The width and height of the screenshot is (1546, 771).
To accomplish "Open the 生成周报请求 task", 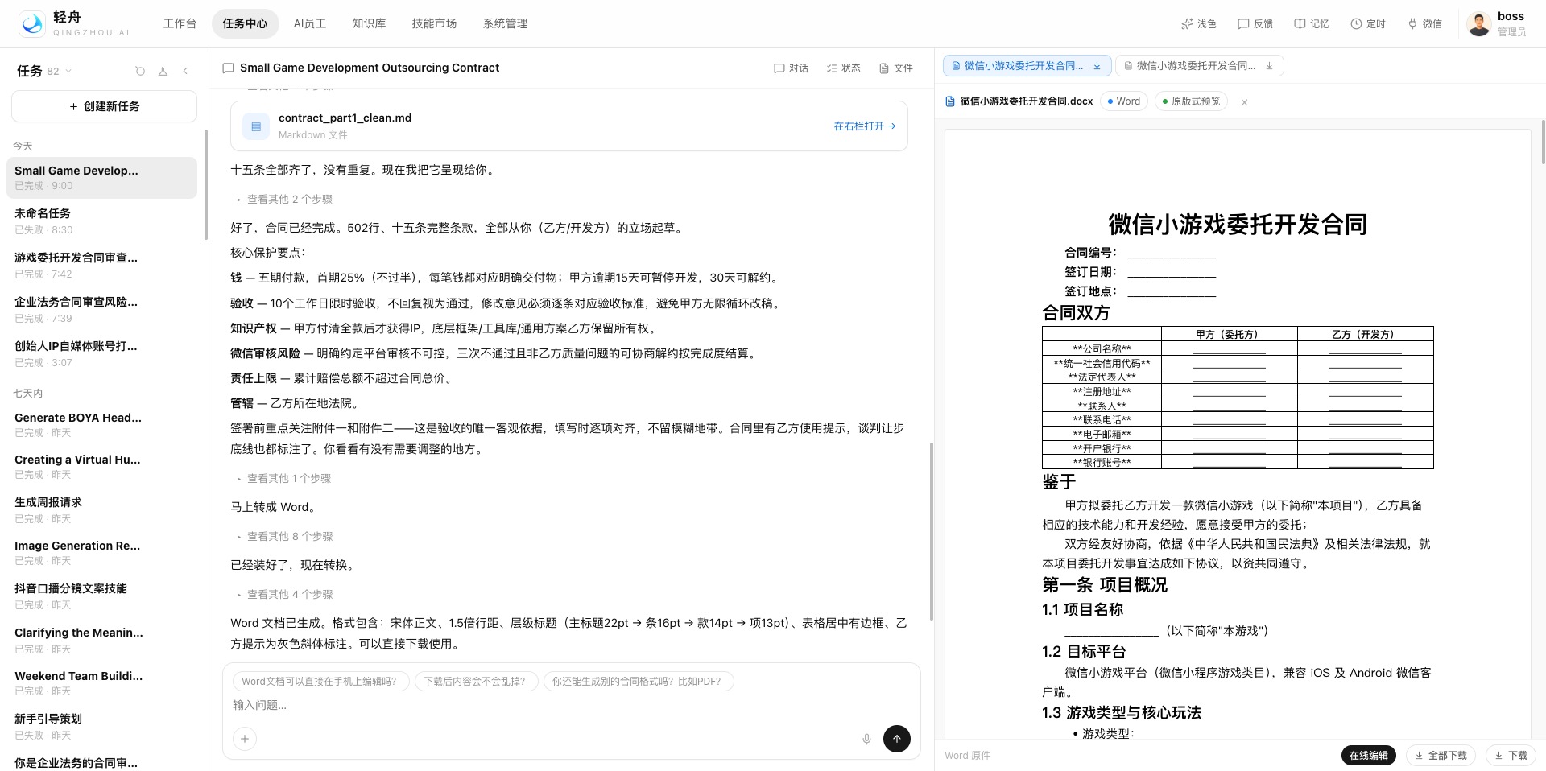I will click(x=101, y=510).
